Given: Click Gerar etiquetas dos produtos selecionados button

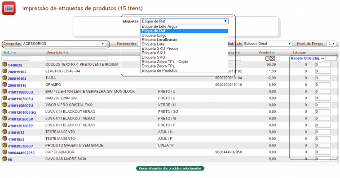Looking at the screenshot, I should pyautogui.click(x=170, y=169).
